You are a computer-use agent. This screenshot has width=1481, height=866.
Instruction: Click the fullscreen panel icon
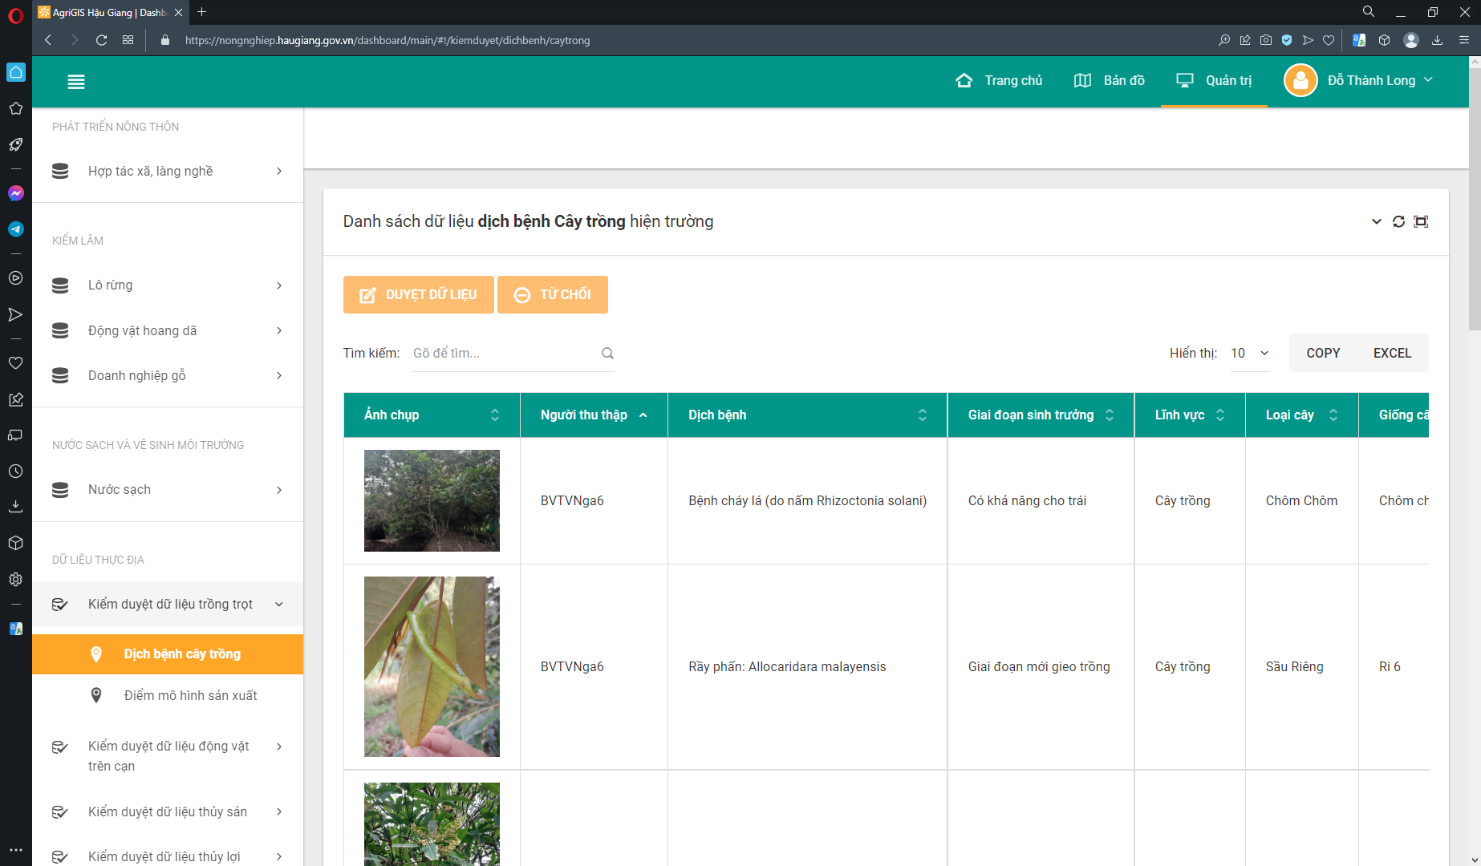(x=1421, y=222)
